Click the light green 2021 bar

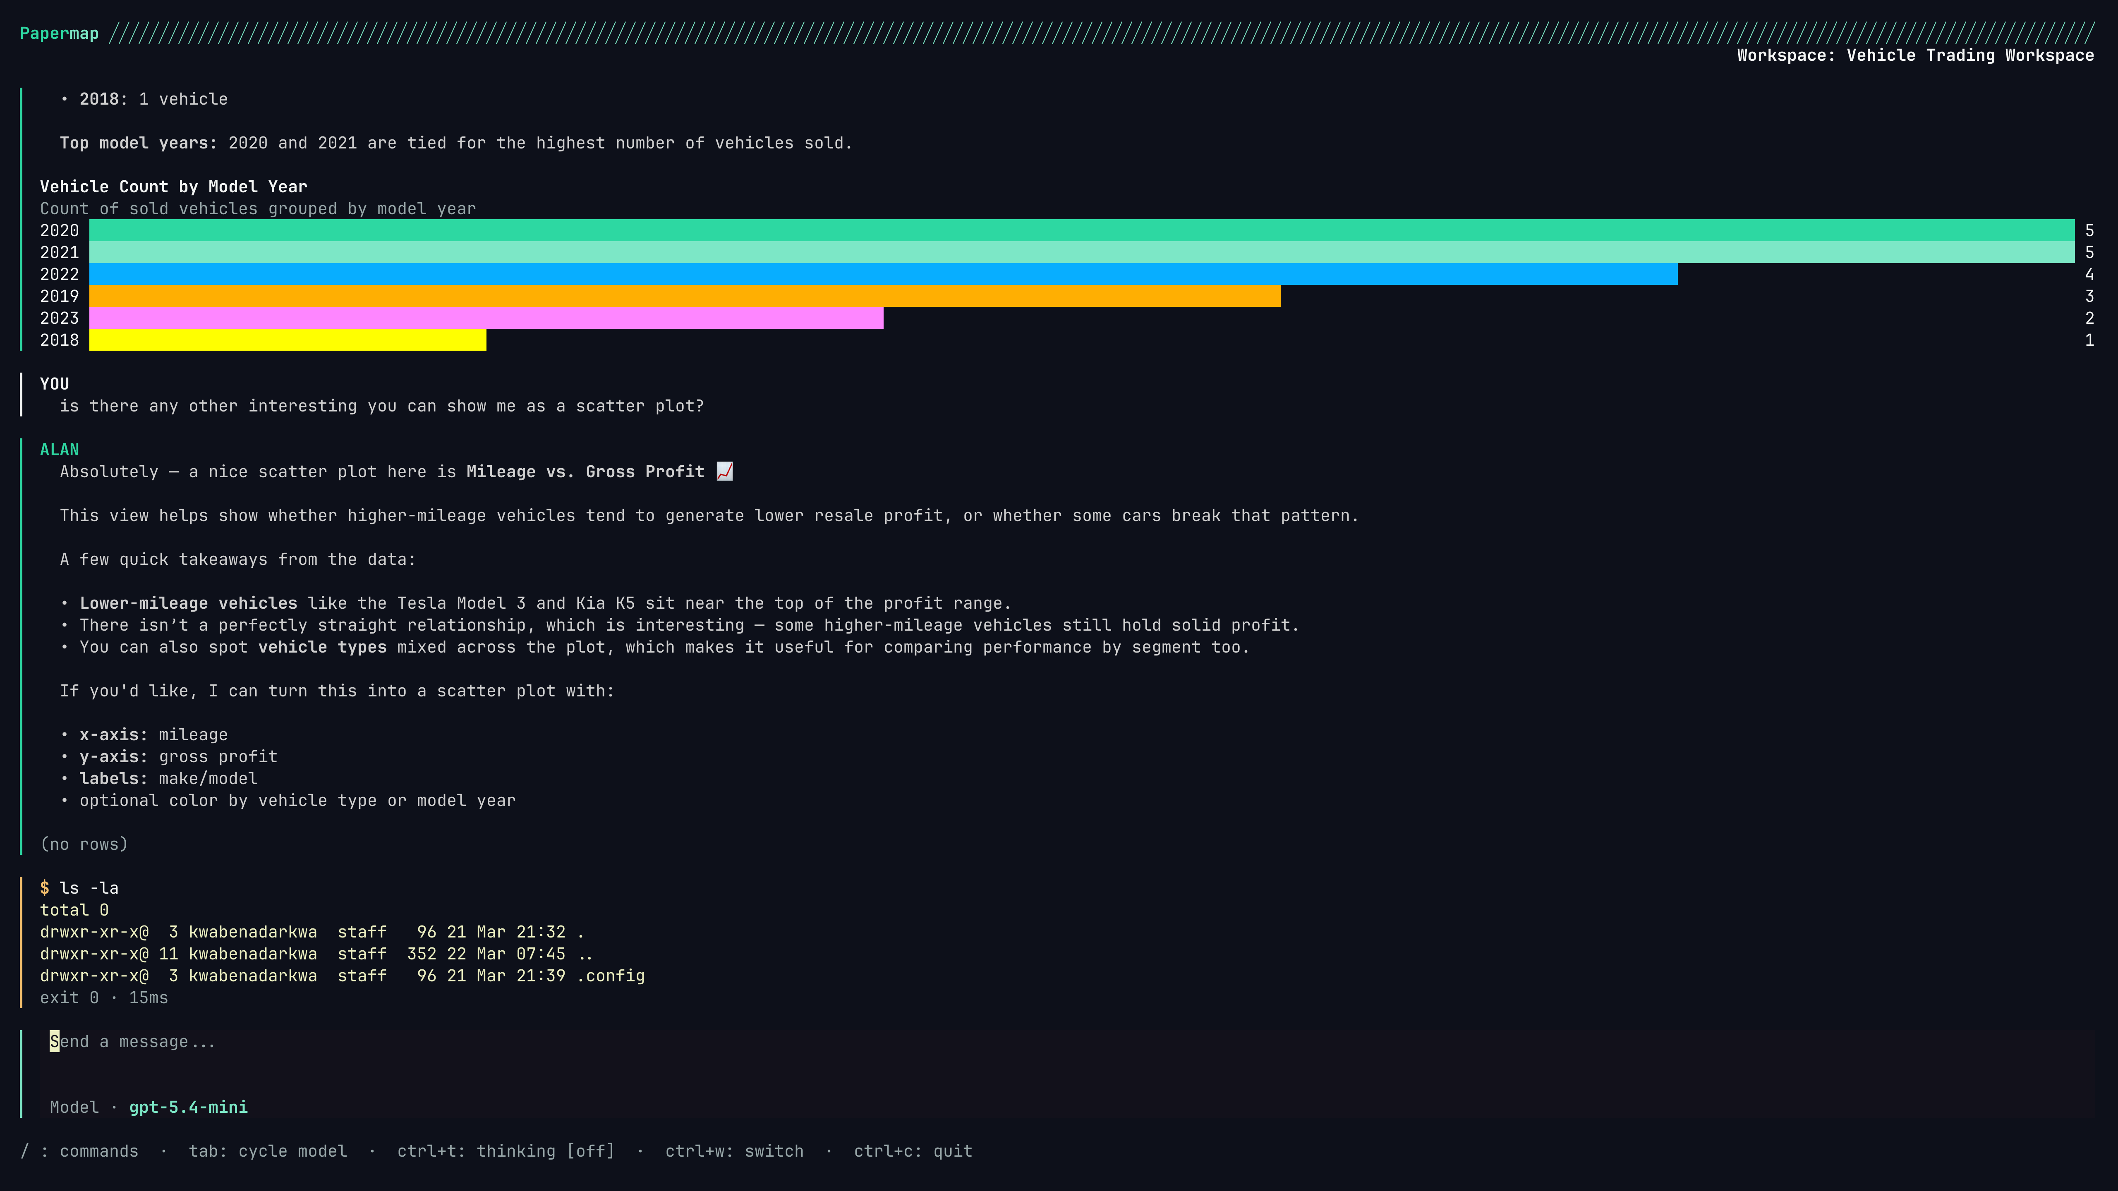click(1082, 252)
